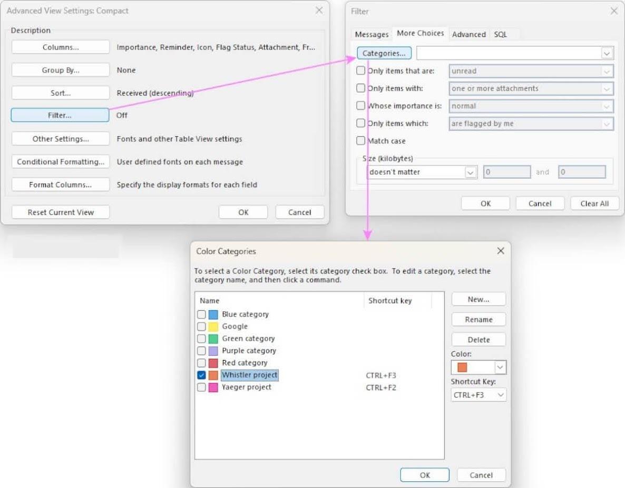Click Clear All in Filter dialog
Image resolution: width=625 pixels, height=488 pixels.
click(595, 203)
